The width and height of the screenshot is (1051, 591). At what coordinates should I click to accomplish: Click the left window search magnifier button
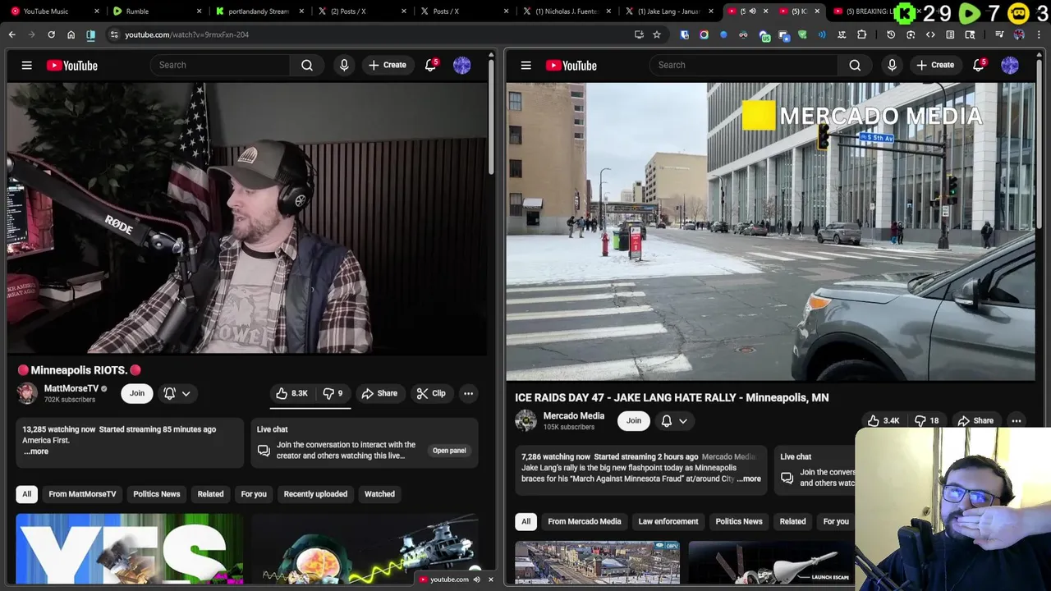[307, 65]
